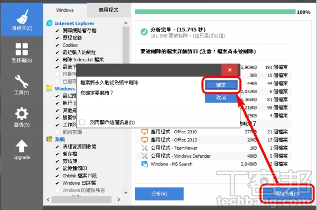Viewport: 317px width, 210px height.
Task: Open the Cleaner (清道夫) section
Action: (22, 20)
